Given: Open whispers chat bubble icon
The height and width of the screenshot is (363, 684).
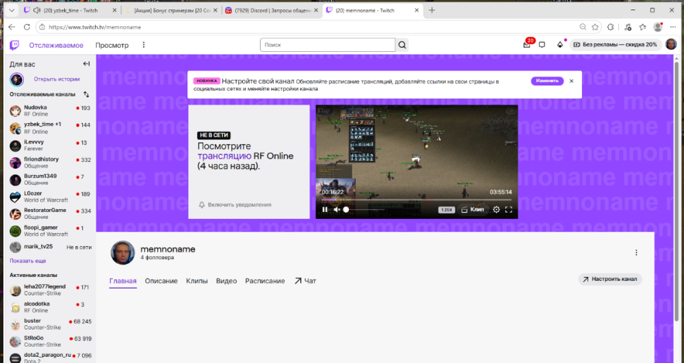Looking at the screenshot, I should point(542,44).
